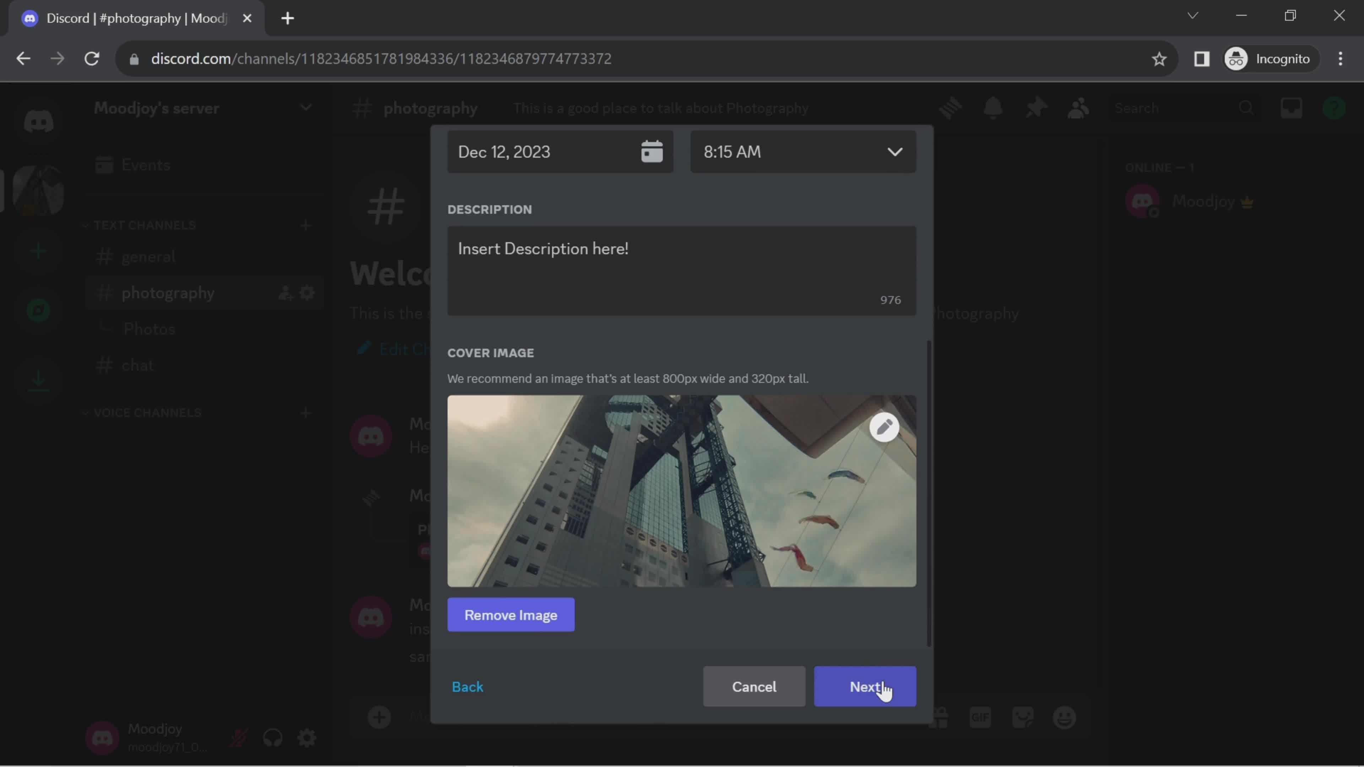
Task: Select Moodjoy's server avatar in sidebar
Action: [38, 191]
